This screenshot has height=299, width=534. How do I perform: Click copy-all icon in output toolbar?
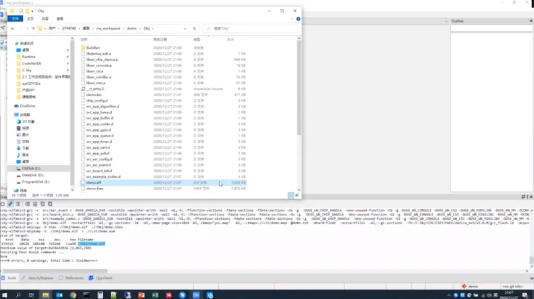pyautogui.click(x=43, y=204)
